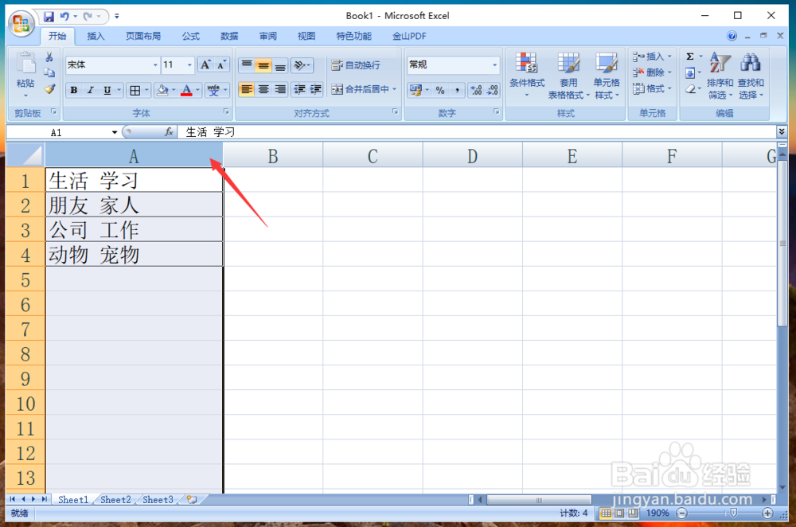Decrease decimal places
The image size is (796, 527).
click(493, 91)
